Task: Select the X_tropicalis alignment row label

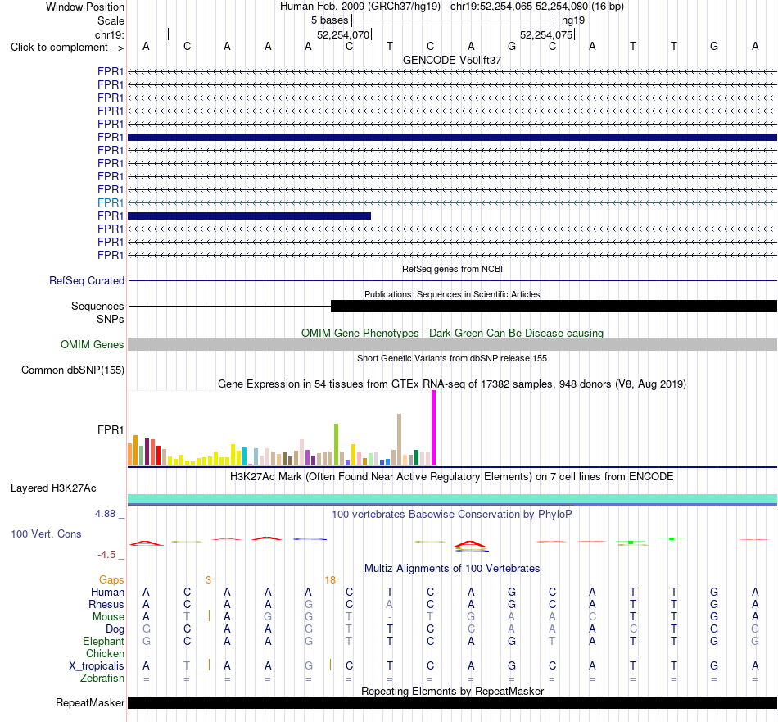Action: (97, 666)
